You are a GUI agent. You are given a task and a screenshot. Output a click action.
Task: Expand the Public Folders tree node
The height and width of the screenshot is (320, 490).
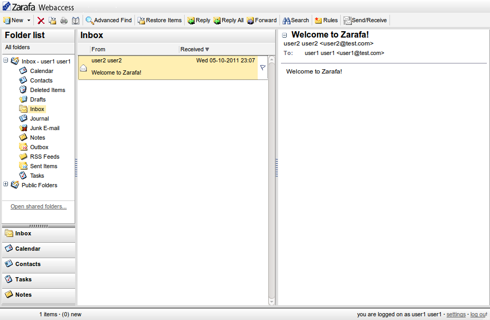click(x=6, y=184)
